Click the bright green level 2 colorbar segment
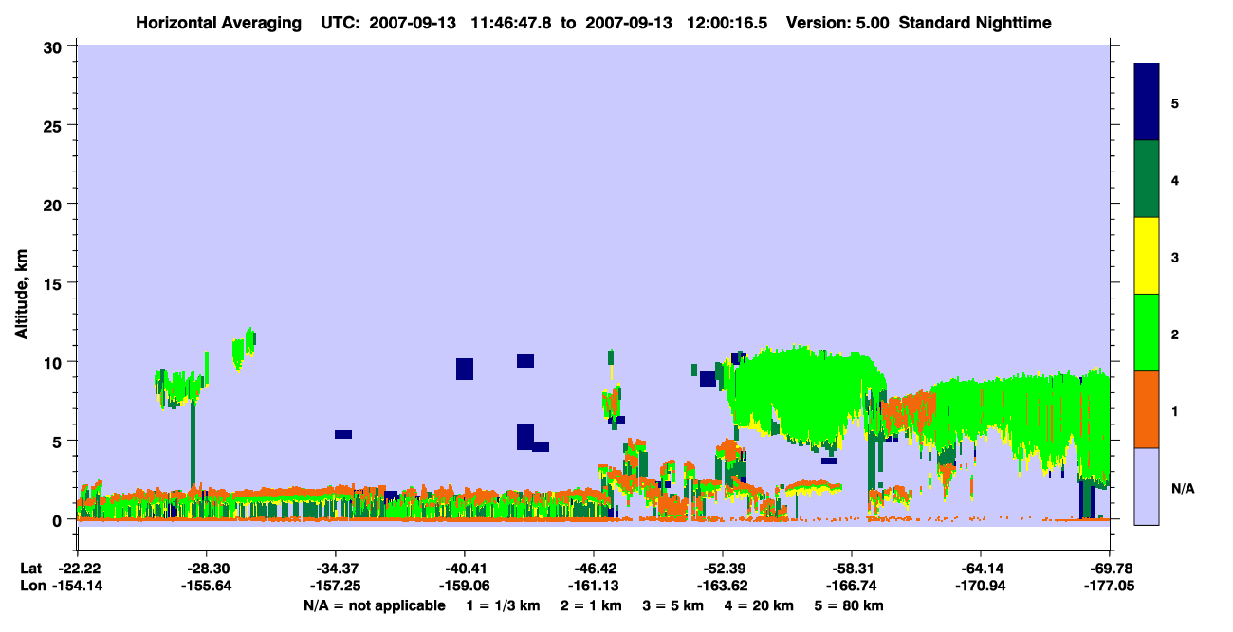Screen dimensions: 1233x632 click(1147, 333)
